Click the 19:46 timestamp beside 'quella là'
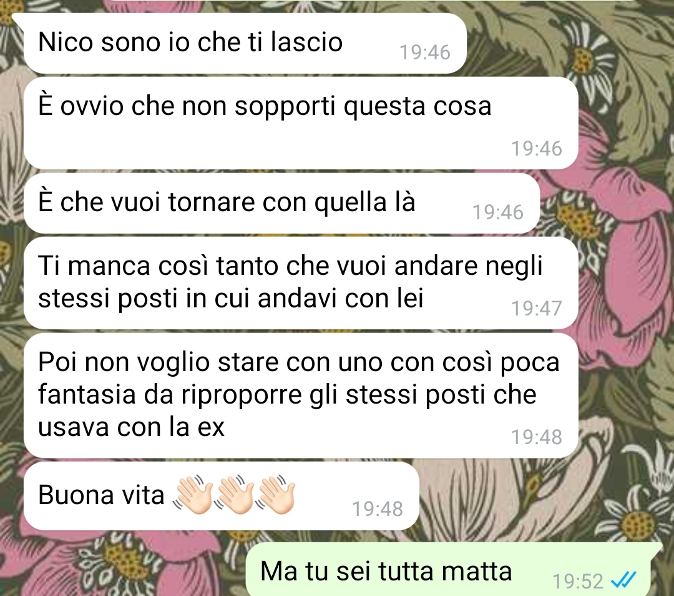 [498, 212]
